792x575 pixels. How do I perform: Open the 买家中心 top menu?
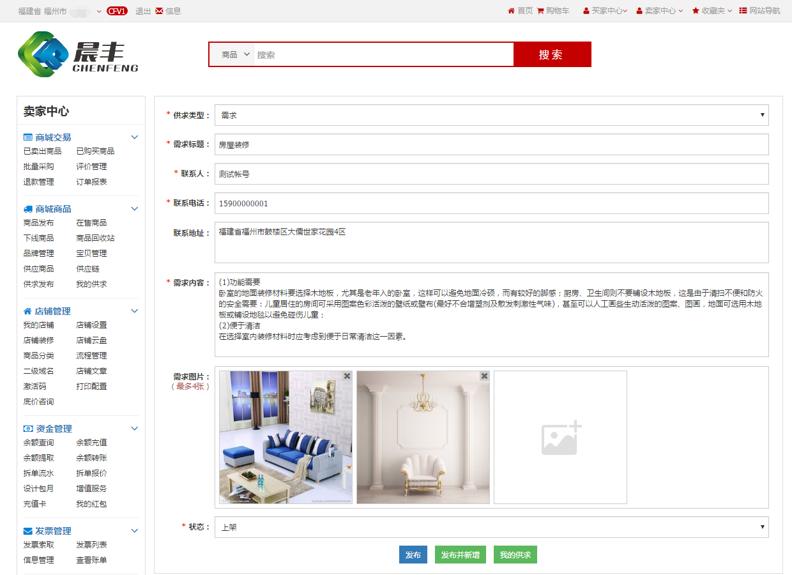[x=605, y=11]
